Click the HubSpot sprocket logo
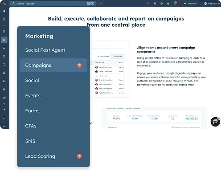 click(x=4, y=3)
